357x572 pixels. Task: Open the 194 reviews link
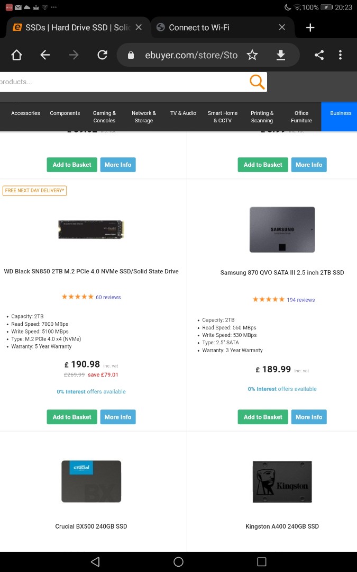pyautogui.click(x=301, y=300)
